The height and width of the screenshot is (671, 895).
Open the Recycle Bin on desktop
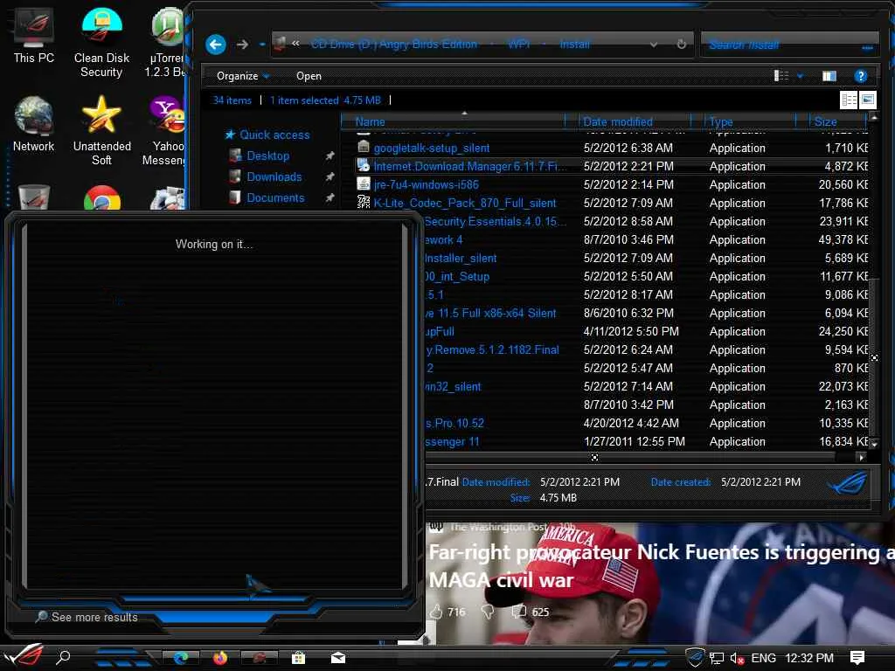pyautogui.click(x=34, y=198)
